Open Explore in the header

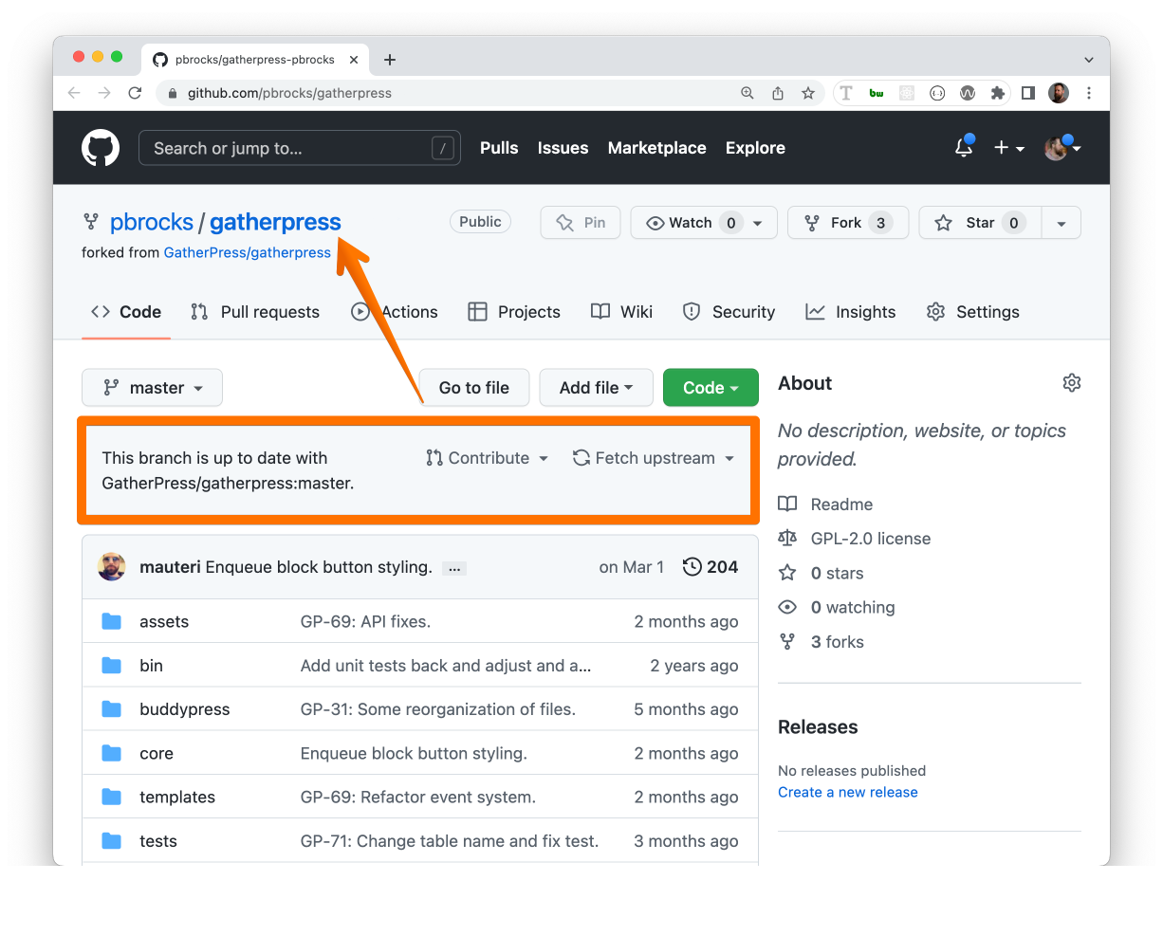(755, 148)
